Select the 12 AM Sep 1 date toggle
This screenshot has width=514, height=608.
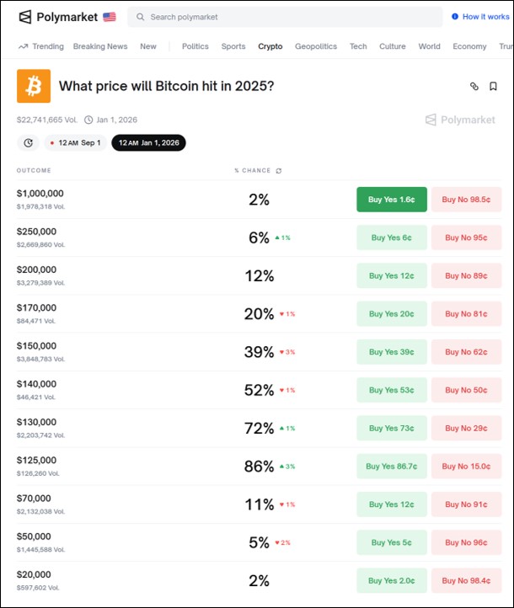(76, 143)
